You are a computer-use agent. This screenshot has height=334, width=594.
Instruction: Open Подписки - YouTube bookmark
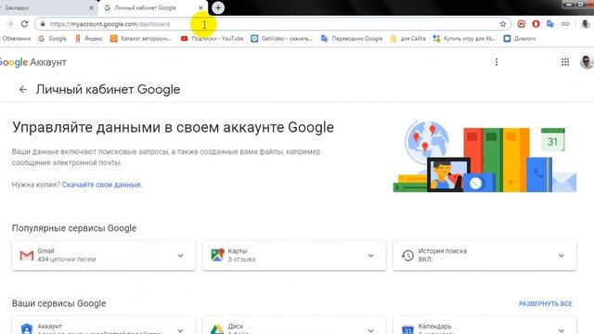pos(213,39)
